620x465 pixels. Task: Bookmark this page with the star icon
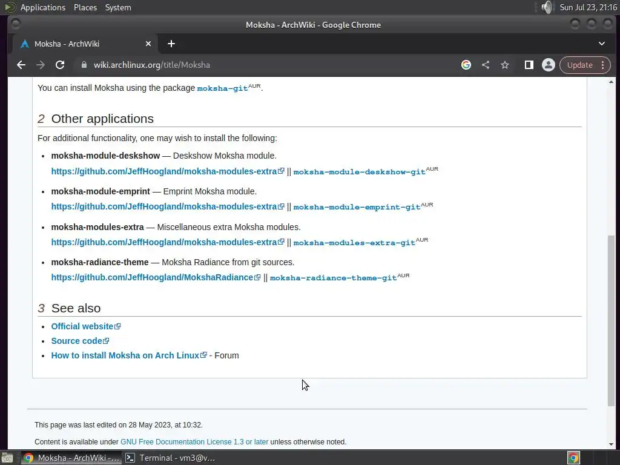[505, 65]
